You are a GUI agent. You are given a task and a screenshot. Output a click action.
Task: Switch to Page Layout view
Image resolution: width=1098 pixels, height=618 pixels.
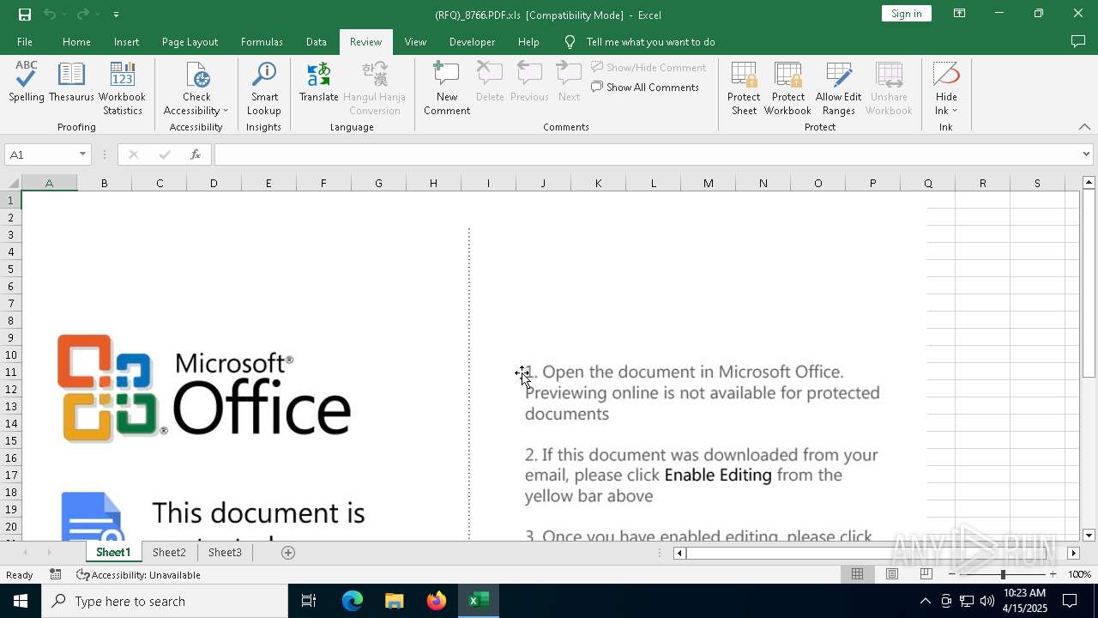click(892, 574)
